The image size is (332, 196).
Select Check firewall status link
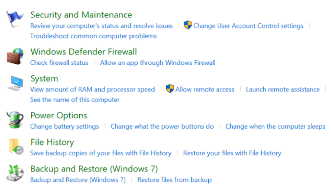[x=59, y=63]
